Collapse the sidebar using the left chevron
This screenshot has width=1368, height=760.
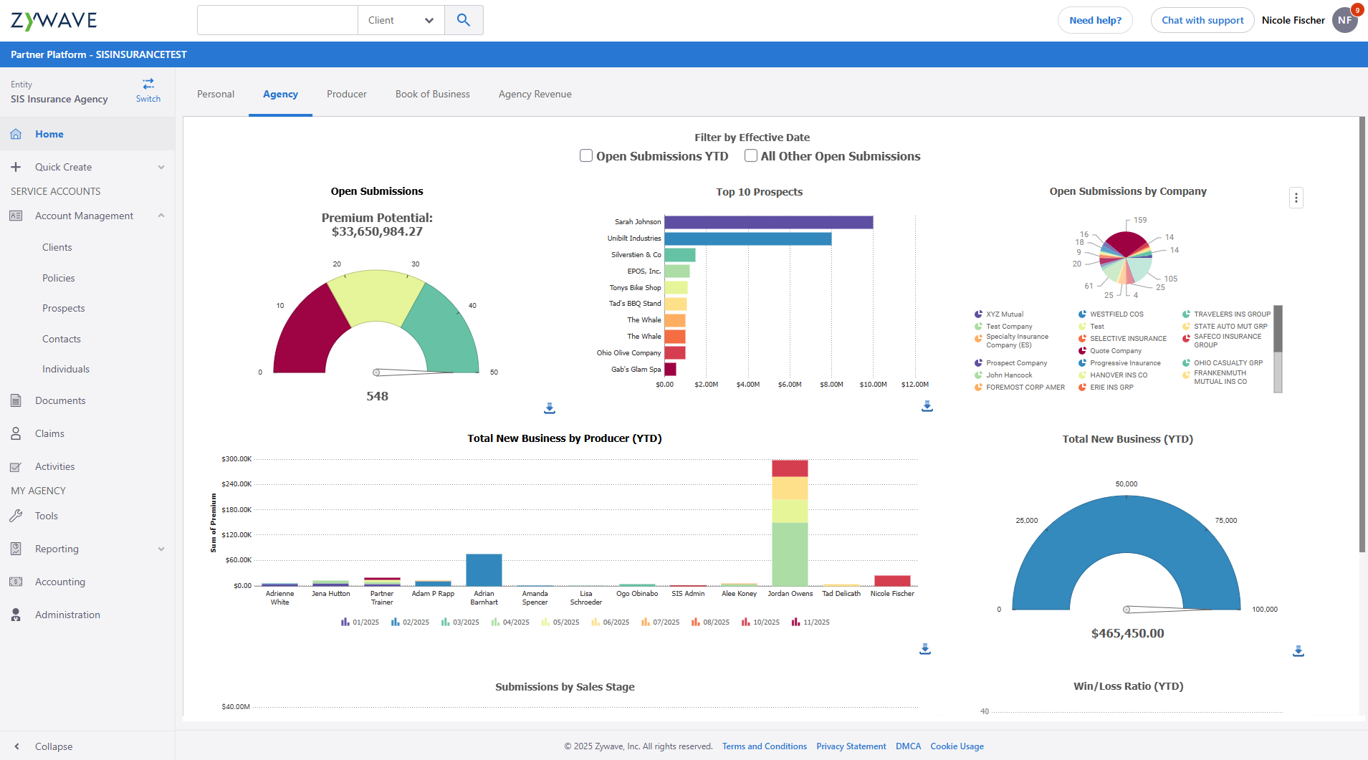[x=17, y=746]
